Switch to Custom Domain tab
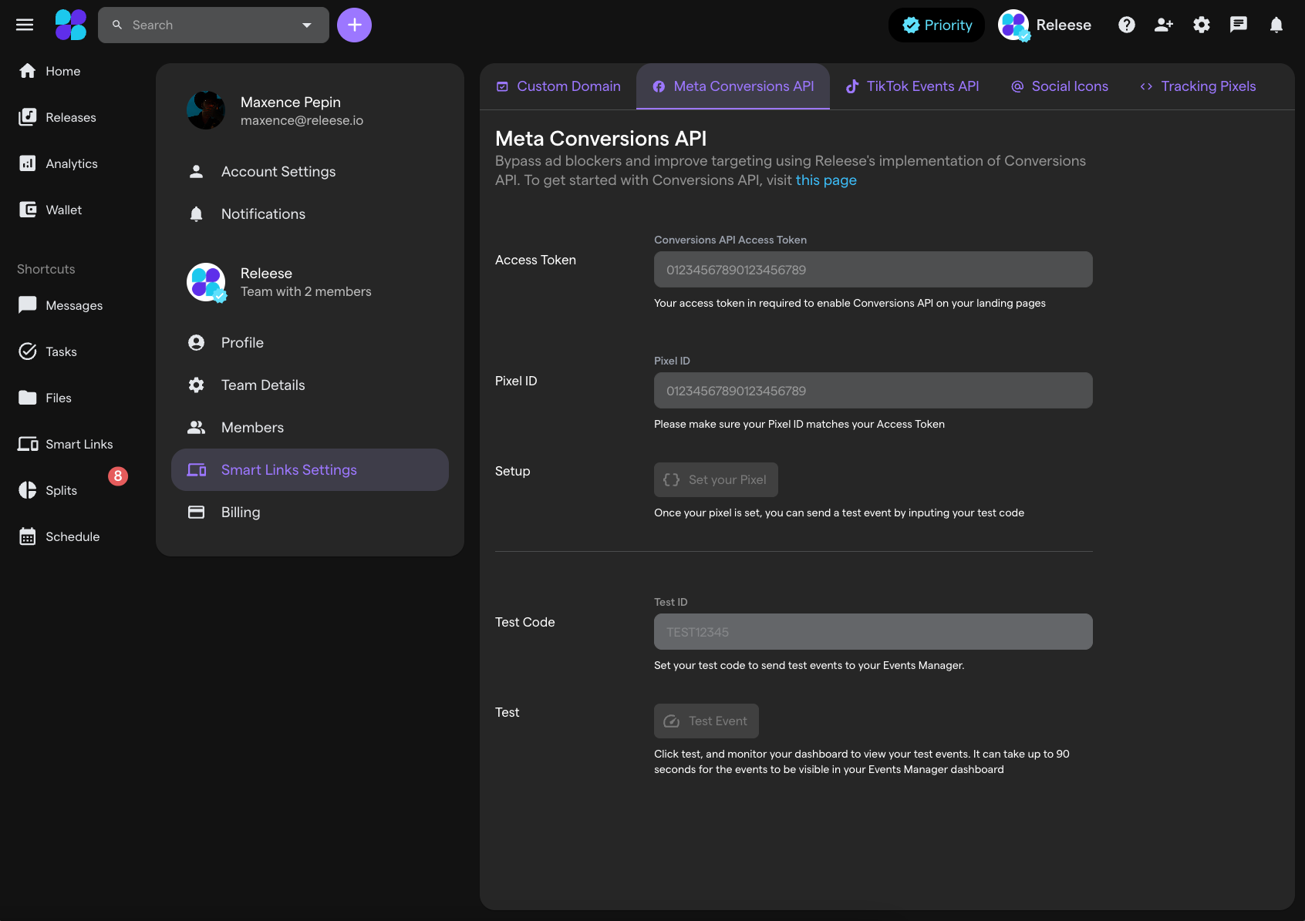Viewport: 1305px width, 921px height. [x=558, y=86]
